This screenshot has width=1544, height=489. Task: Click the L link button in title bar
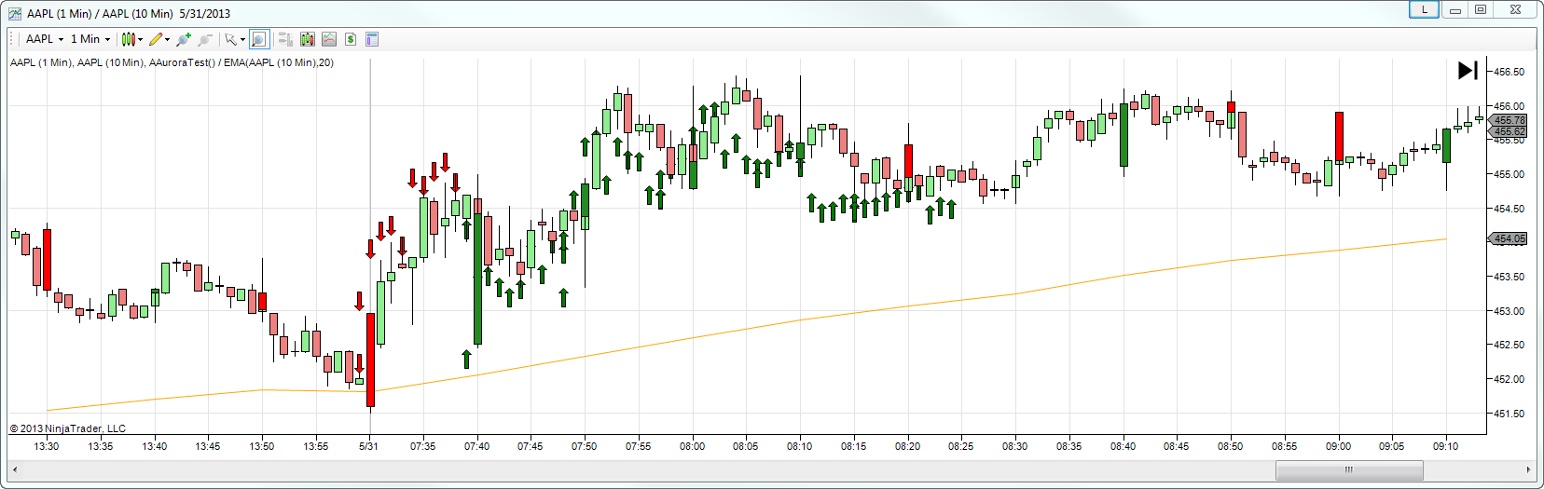click(x=1424, y=9)
